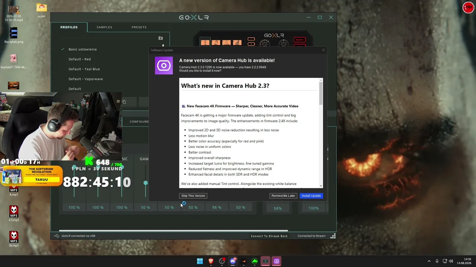Open the orange arrow app in taskbar
This screenshot has width=476, height=267.
coord(244,261)
